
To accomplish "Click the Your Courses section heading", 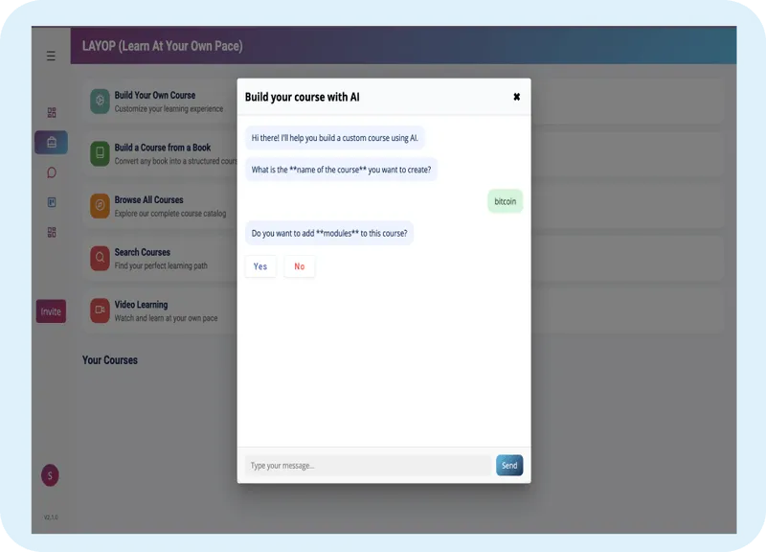I will 109,359.
